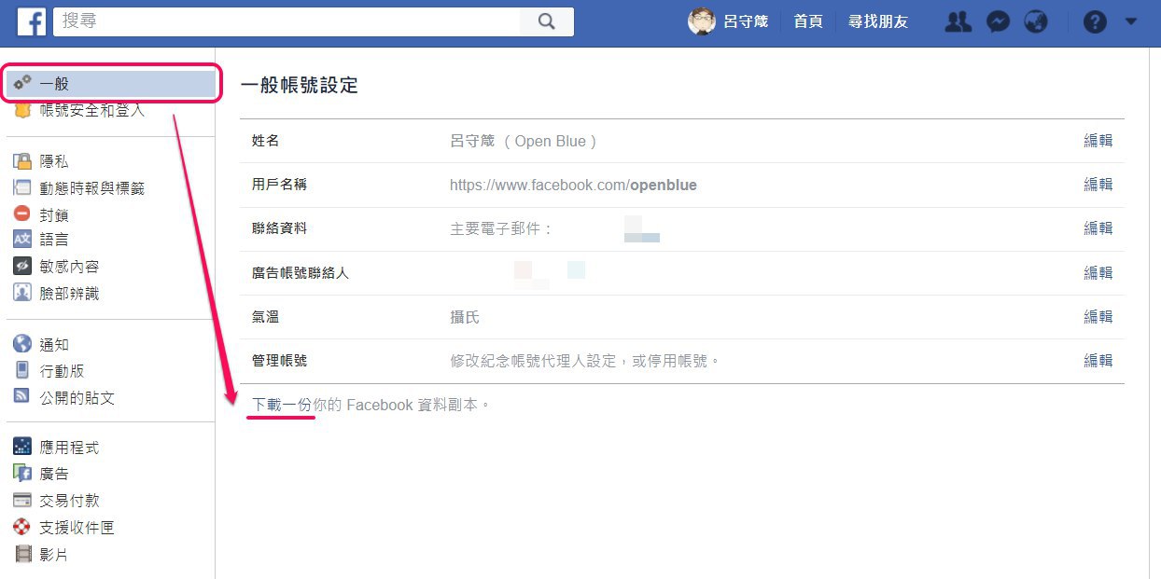Screen dimensions: 1161x579
Task: Click the card icon beside 交易付款
Action: point(22,500)
